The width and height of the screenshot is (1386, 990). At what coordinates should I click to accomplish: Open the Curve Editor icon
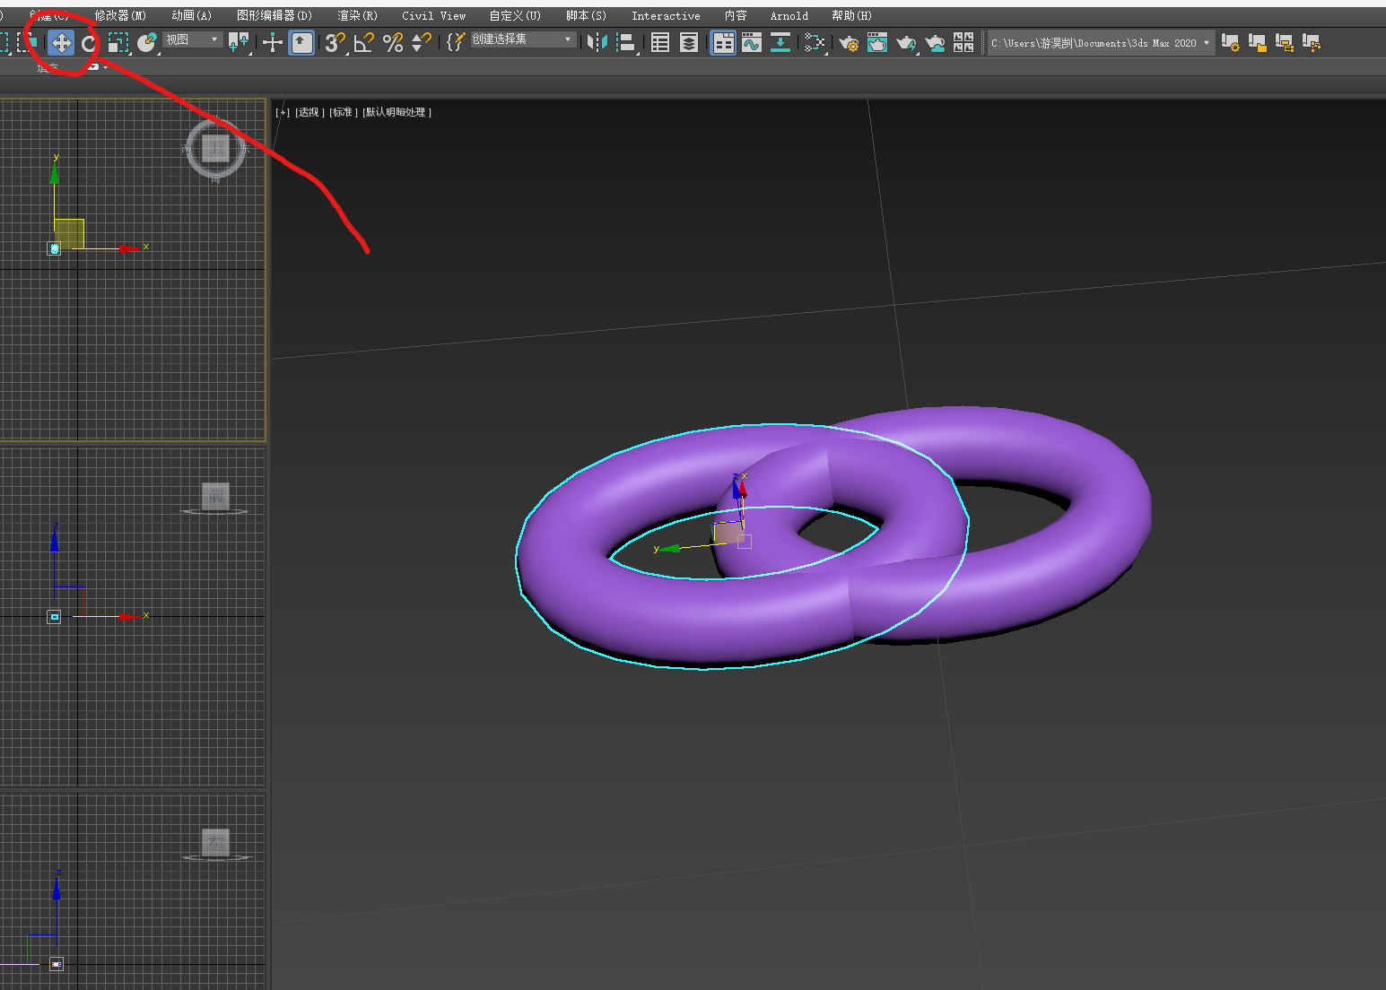point(751,42)
